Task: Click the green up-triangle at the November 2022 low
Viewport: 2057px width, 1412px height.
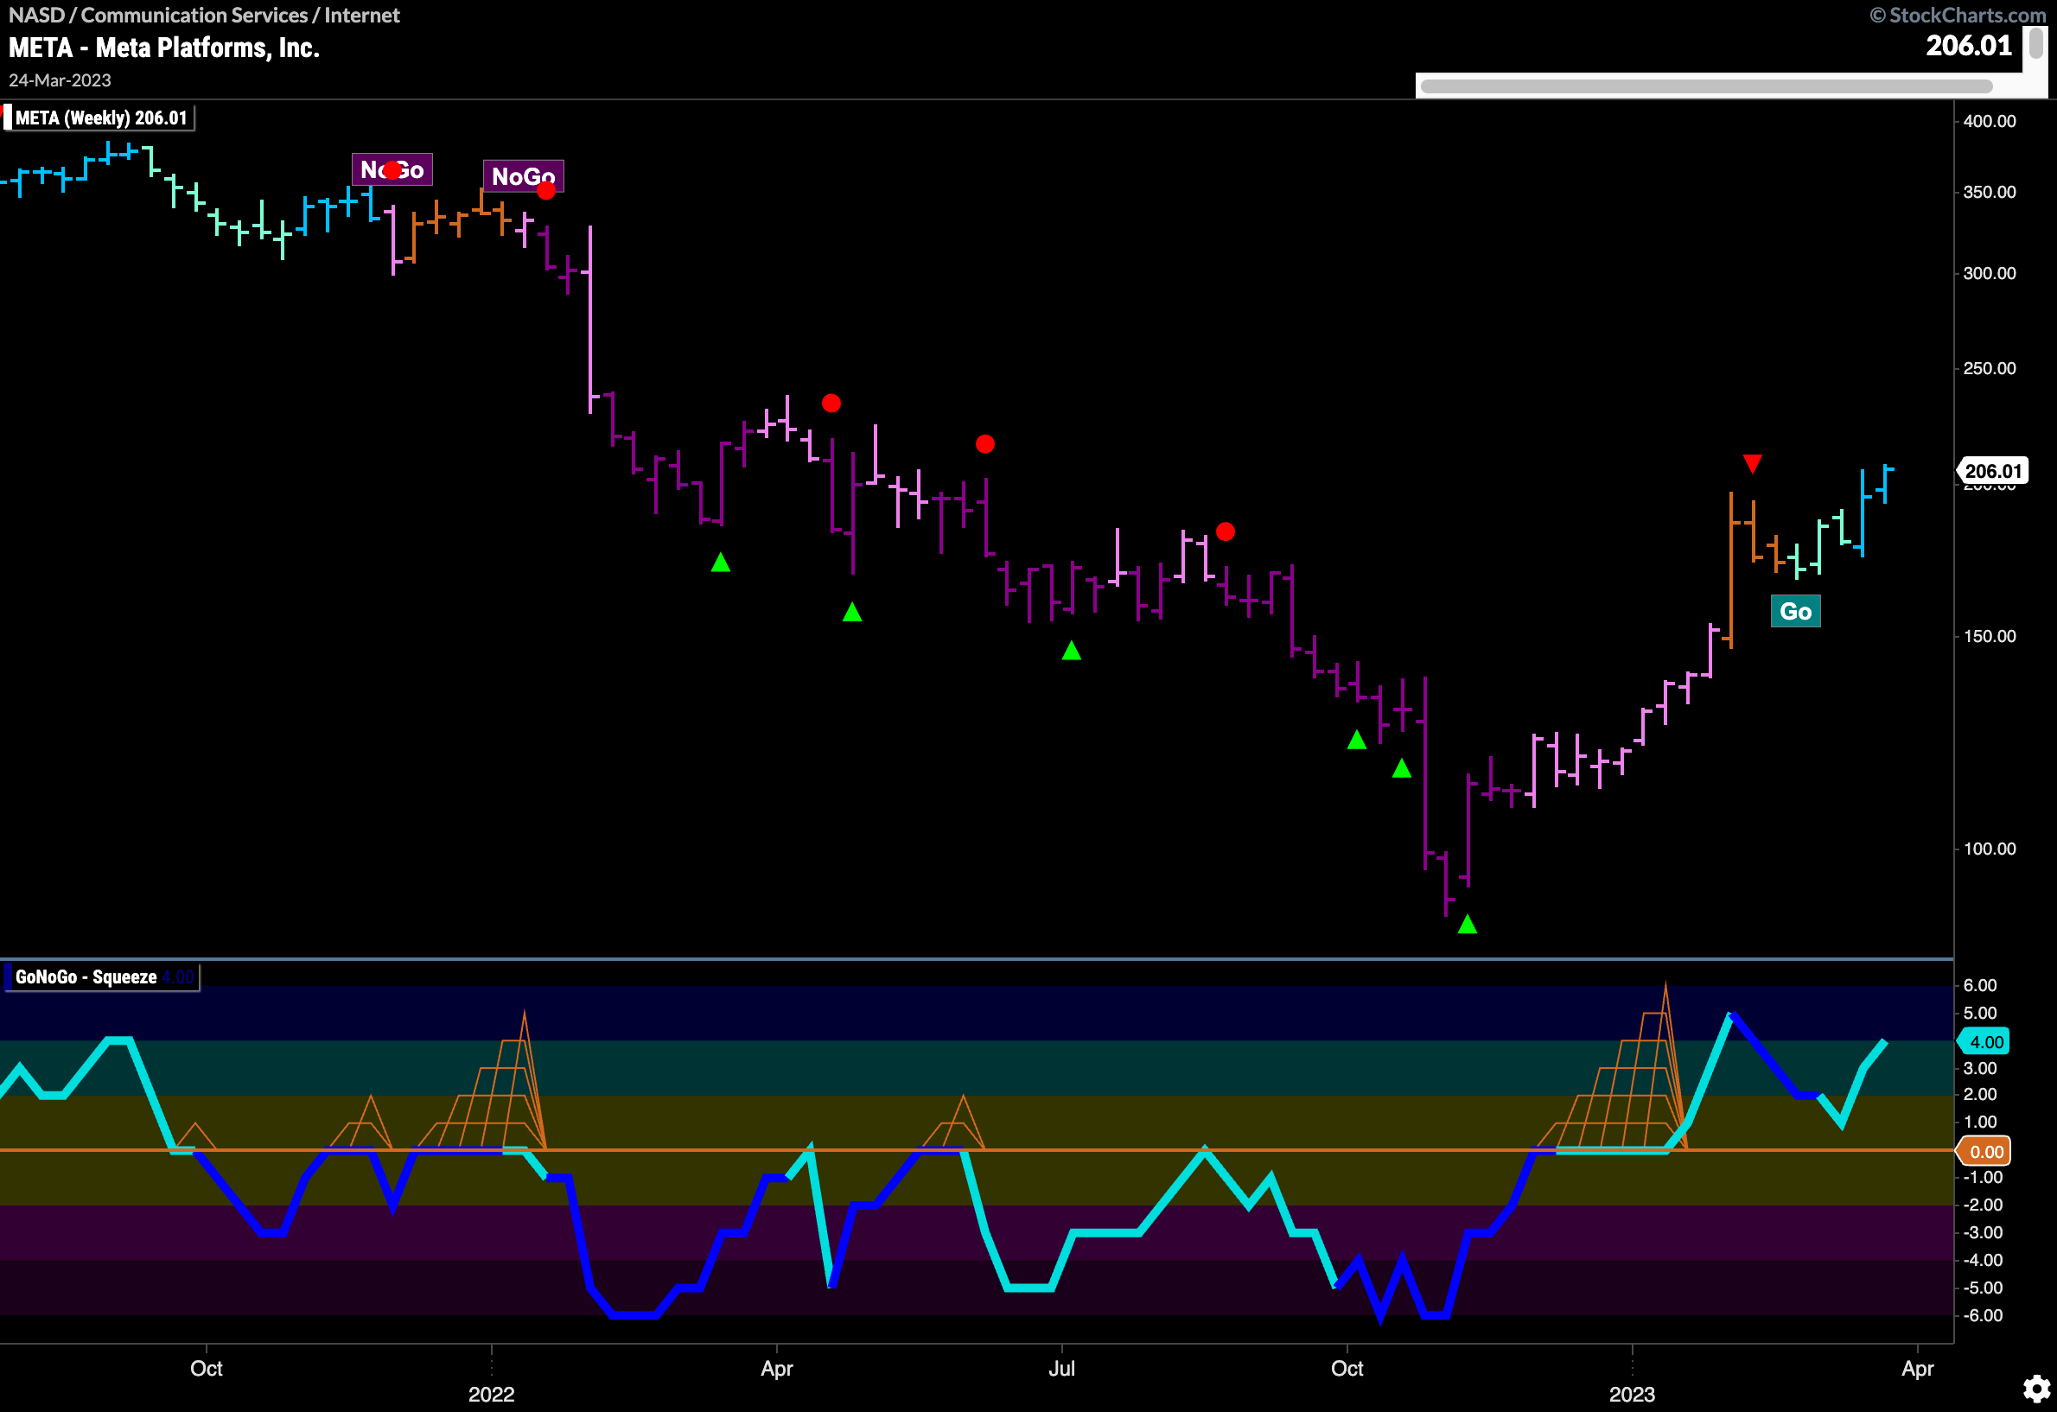Action: (x=1468, y=924)
